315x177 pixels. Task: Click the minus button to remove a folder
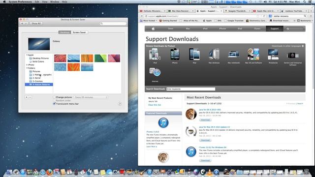[30, 97]
